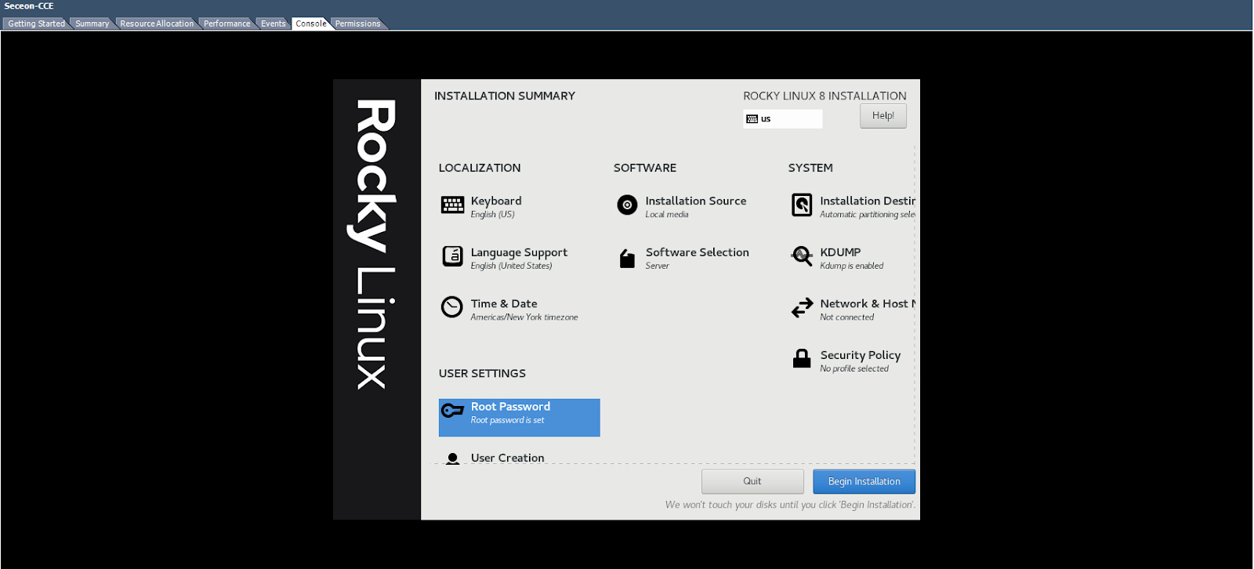The height and width of the screenshot is (569, 1254).
Task: Click 'No profile selected' status text
Action: tap(854, 369)
